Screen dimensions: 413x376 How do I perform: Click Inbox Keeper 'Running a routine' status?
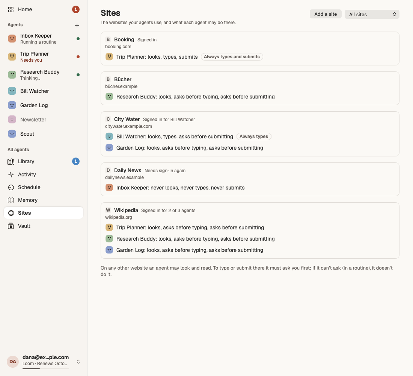click(38, 42)
